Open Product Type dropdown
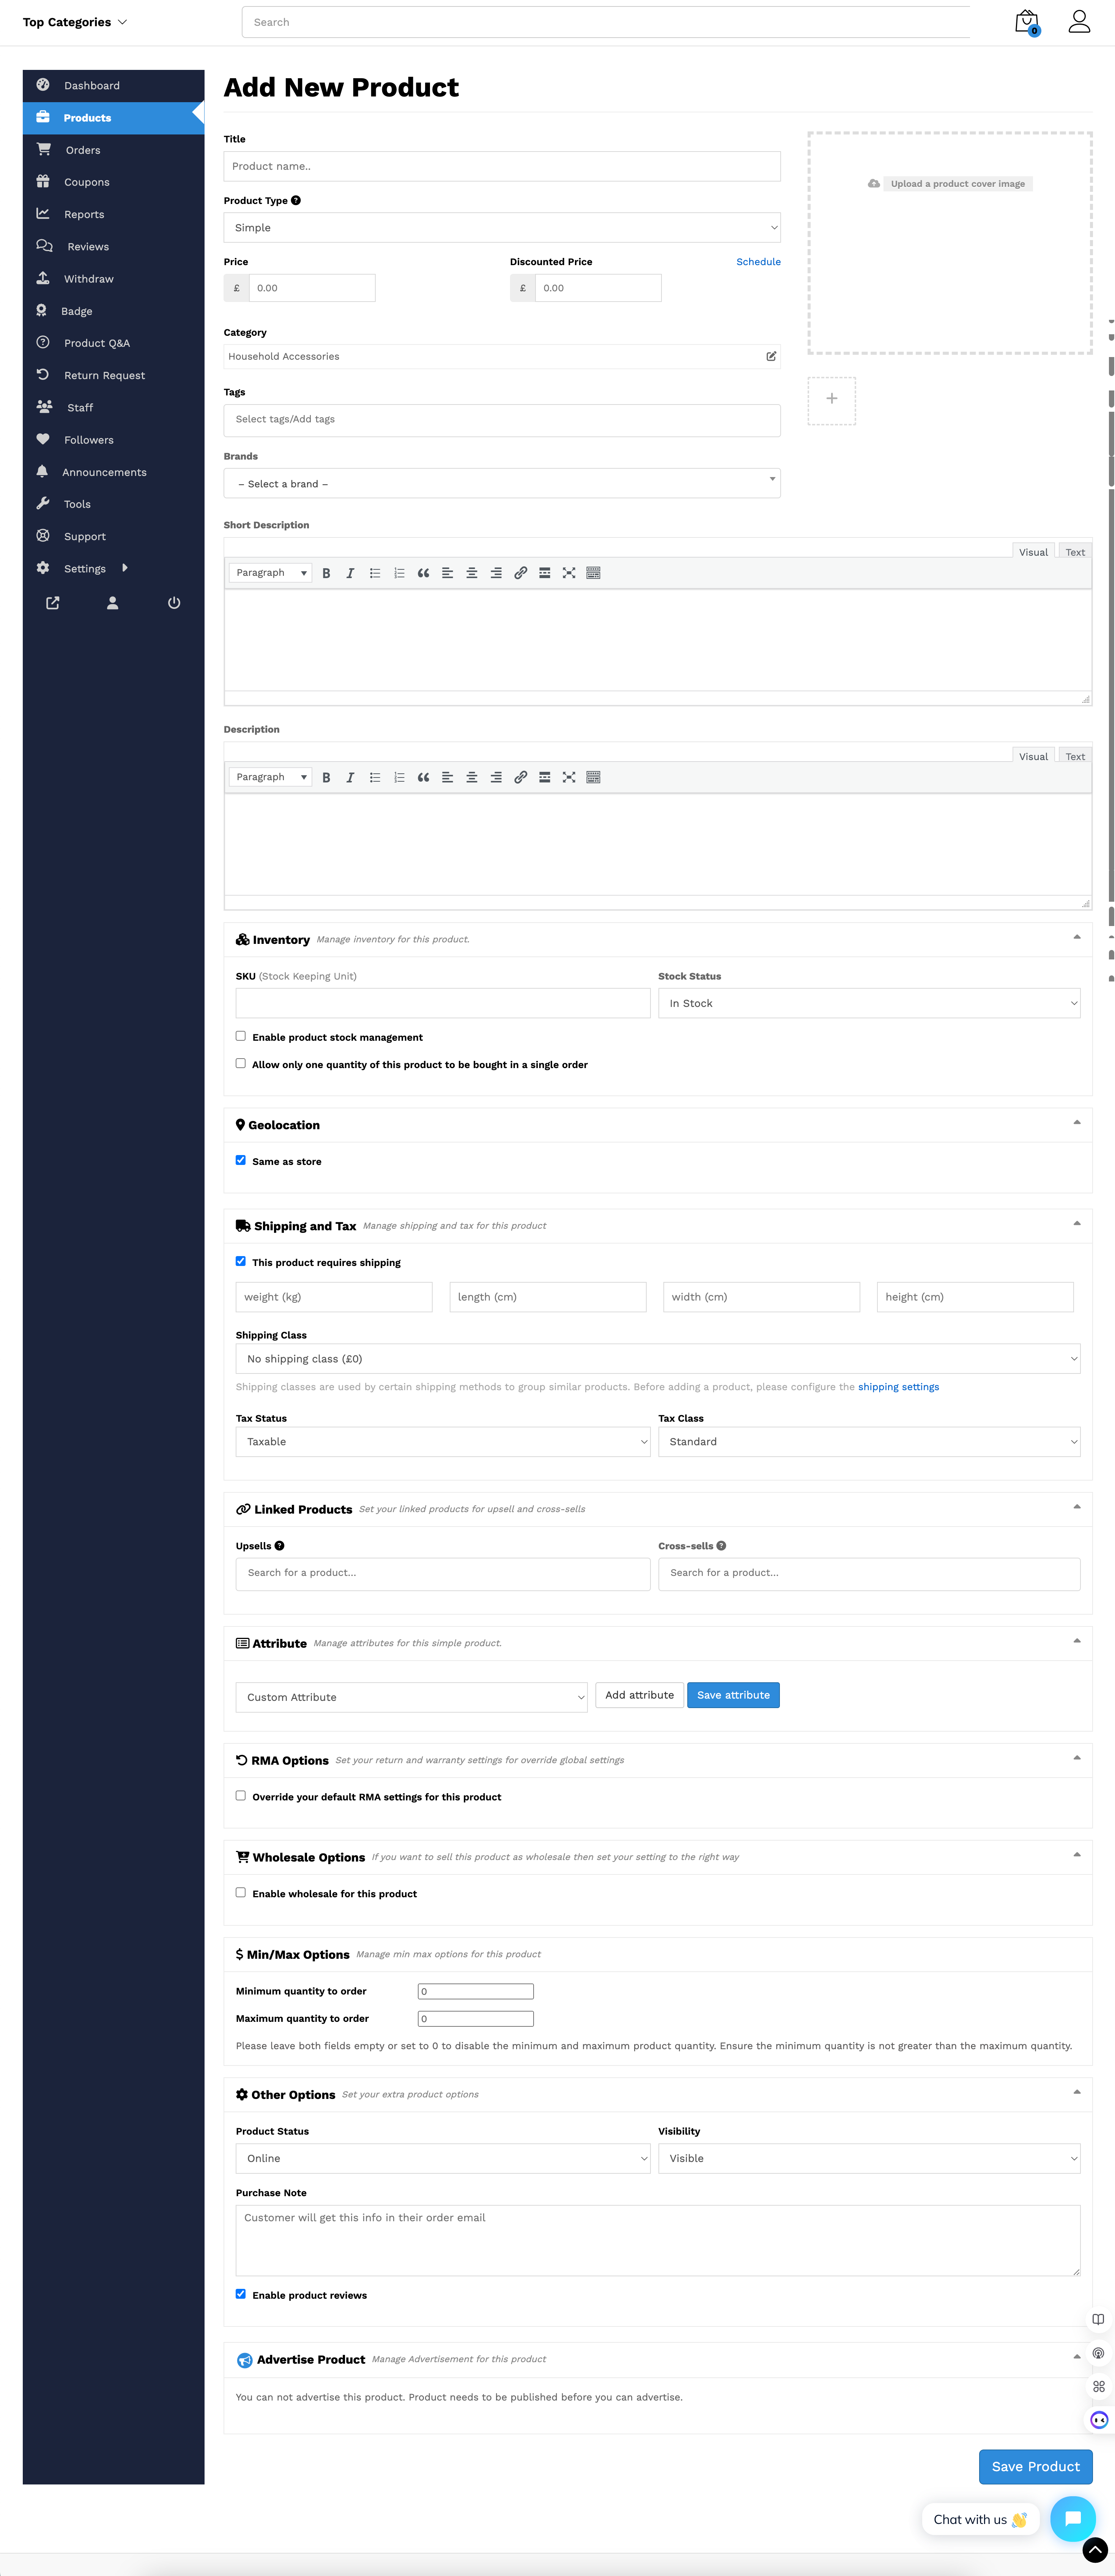Screen dimensions: 1115x2576 pyautogui.click(x=502, y=228)
